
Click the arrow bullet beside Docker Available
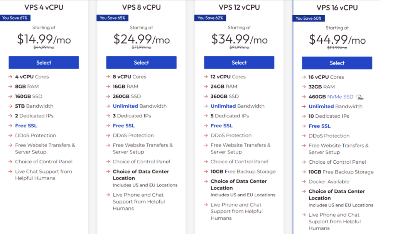pos(304,182)
